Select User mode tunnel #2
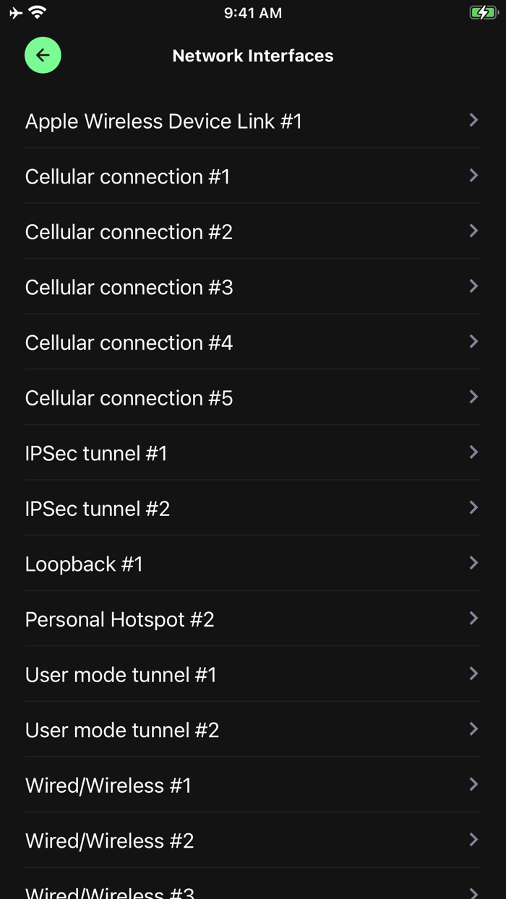The height and width of the screenshot is (899, 506). 121,730
